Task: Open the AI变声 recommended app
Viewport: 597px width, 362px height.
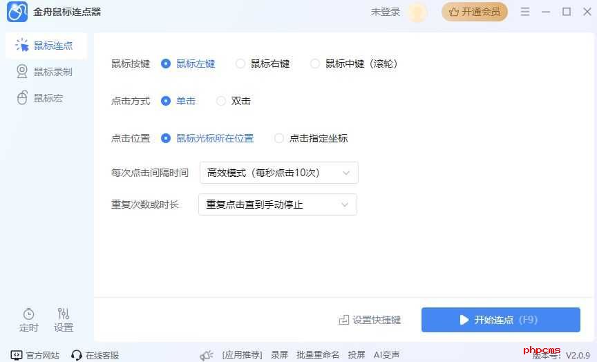Action: pos(386,355)
